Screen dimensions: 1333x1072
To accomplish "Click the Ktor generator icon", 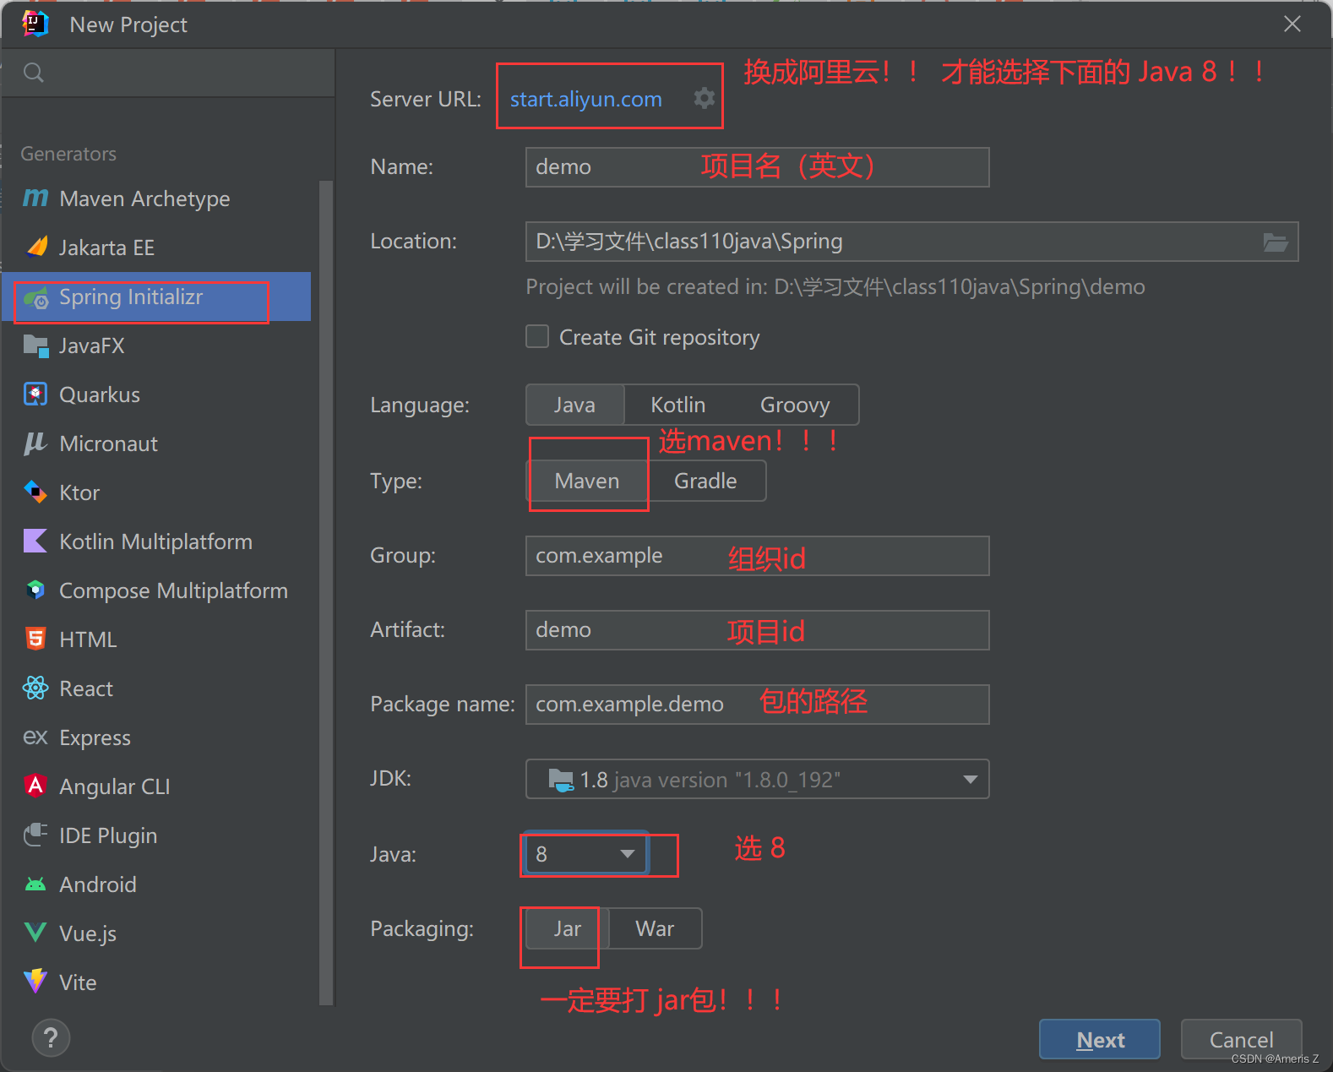I will 35,492.
